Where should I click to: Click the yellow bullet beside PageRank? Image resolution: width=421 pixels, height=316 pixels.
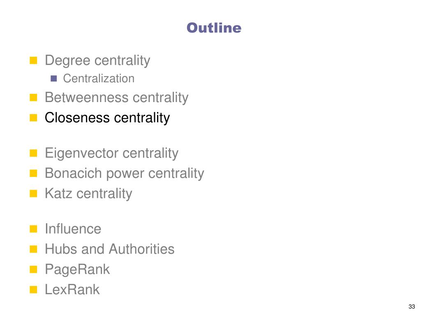pyautogui.click(x=33, y=269)
